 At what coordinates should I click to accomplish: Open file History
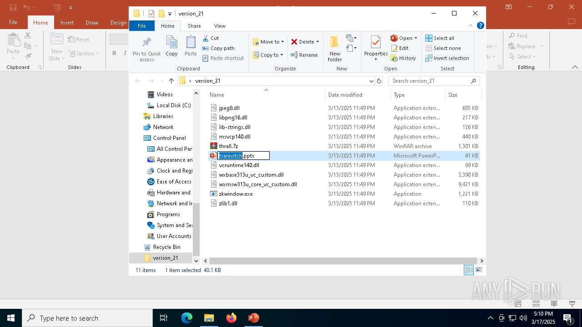403,58
